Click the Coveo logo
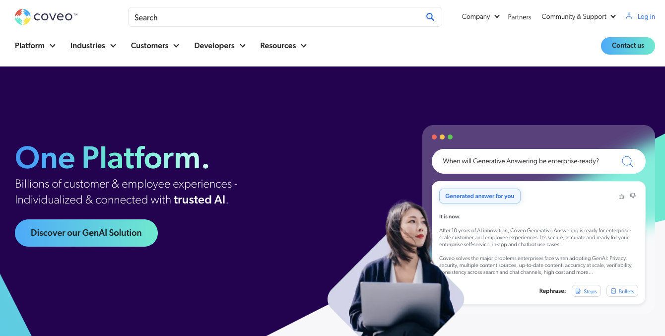The height and width of the screenshot is (336, 665). [46, 17]
